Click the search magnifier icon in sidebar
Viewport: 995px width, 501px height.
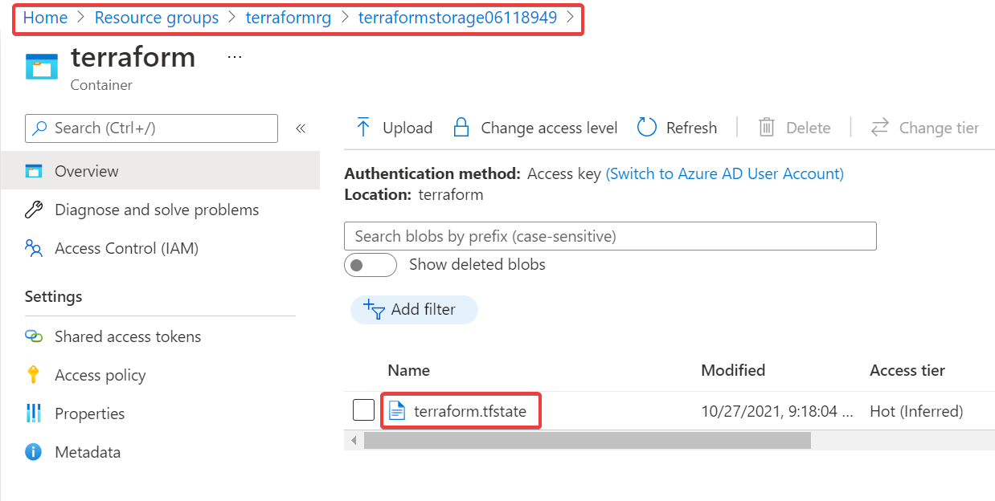tap(40, 128)
